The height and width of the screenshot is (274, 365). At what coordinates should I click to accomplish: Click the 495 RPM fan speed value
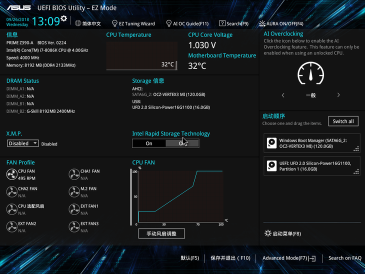27,178
